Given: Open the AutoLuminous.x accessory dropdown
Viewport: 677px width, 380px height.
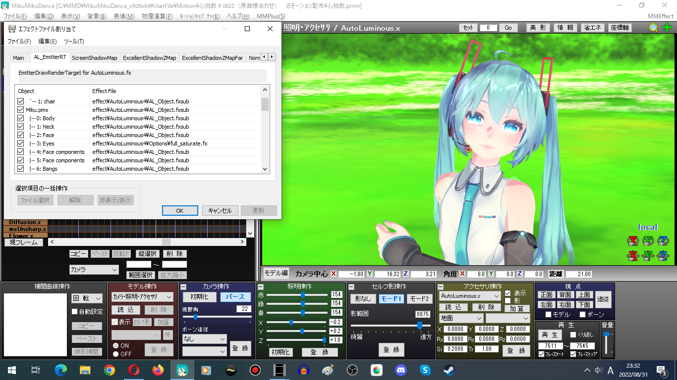Looking at the screenshot, I should pyautogui.click(x=470, y=296).
